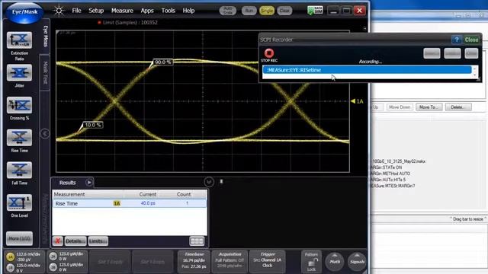Open SCPI Recorder help question mark
The height and width of the screenshot is (274, 488).
pos(457,40)
